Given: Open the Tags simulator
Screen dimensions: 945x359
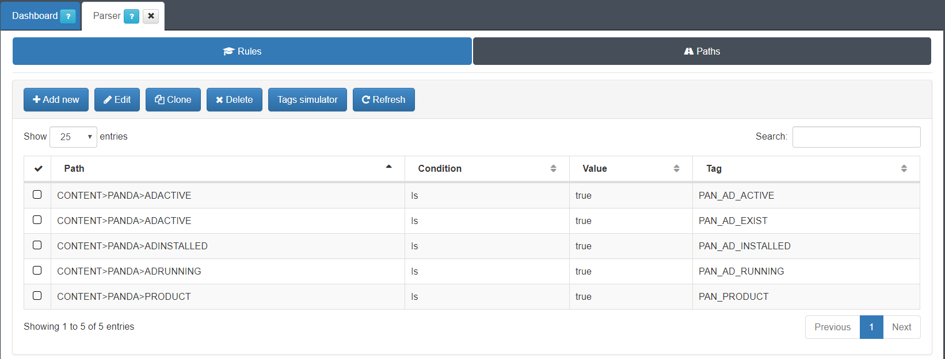Looking at the screenshot, I should click(x=307, y=99).
